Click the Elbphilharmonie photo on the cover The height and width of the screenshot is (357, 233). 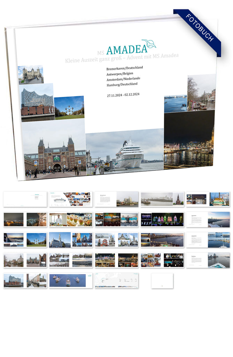coord(37,102)
